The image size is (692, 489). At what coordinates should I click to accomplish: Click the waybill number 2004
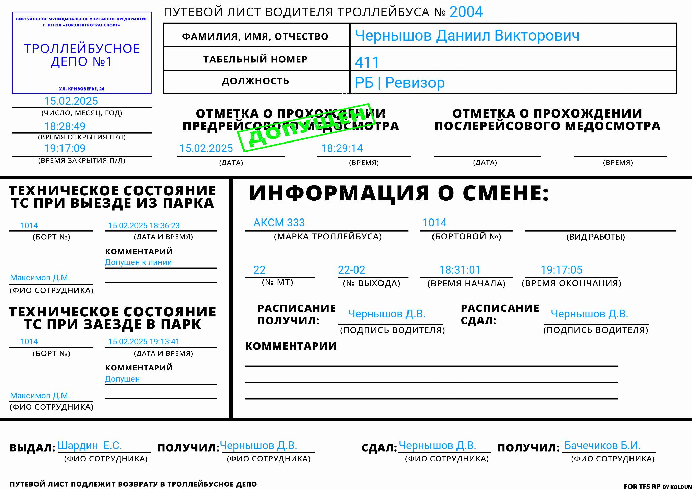point(466,12)
